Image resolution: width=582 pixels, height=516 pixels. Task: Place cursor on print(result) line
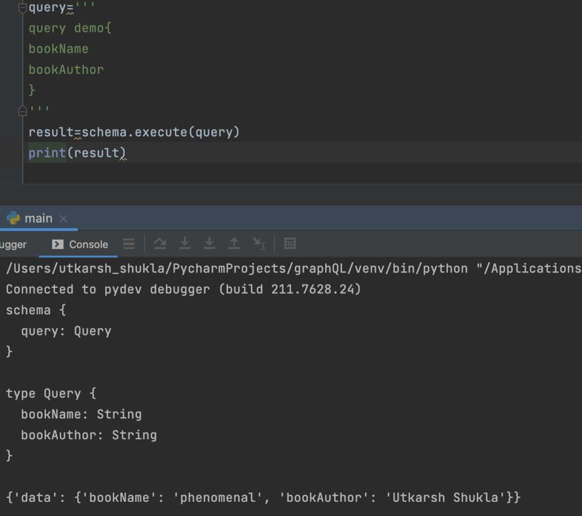tap(77, 153)
